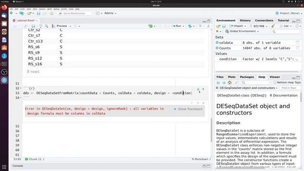This screenshot has height=171, width=304.
Task: Switch to the Viewer tab
Action: coord(275,77)
